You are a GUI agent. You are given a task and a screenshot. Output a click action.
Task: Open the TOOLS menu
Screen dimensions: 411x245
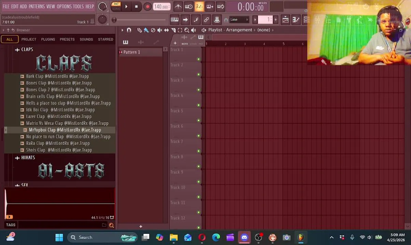click(x=78, y=6)
